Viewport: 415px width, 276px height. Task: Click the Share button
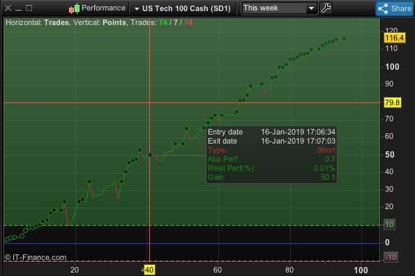394,8
